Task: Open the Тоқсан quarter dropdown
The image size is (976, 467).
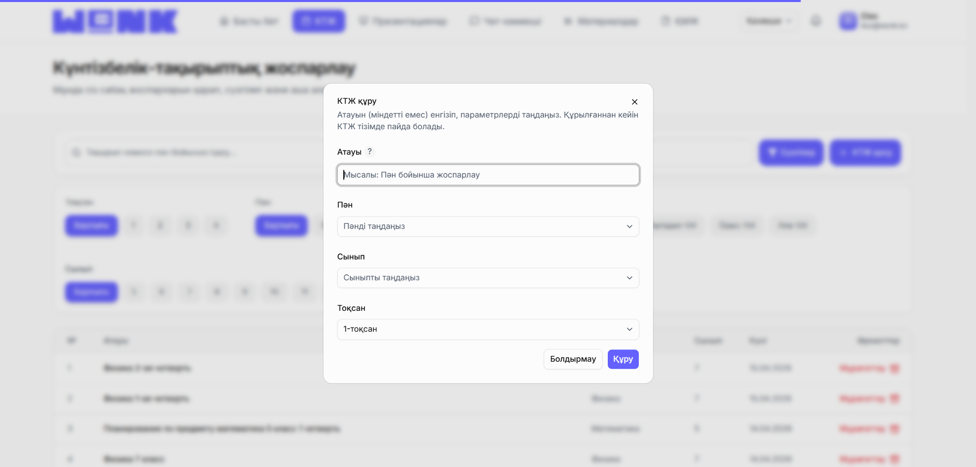Action: pyautogui.click(x=488, y=329)
